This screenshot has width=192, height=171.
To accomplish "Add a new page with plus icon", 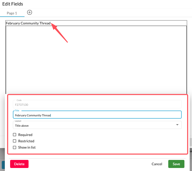I will click(30, 12).
